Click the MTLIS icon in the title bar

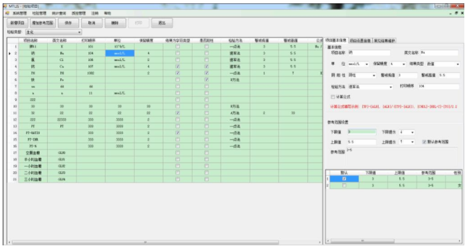tap(5, 6)
